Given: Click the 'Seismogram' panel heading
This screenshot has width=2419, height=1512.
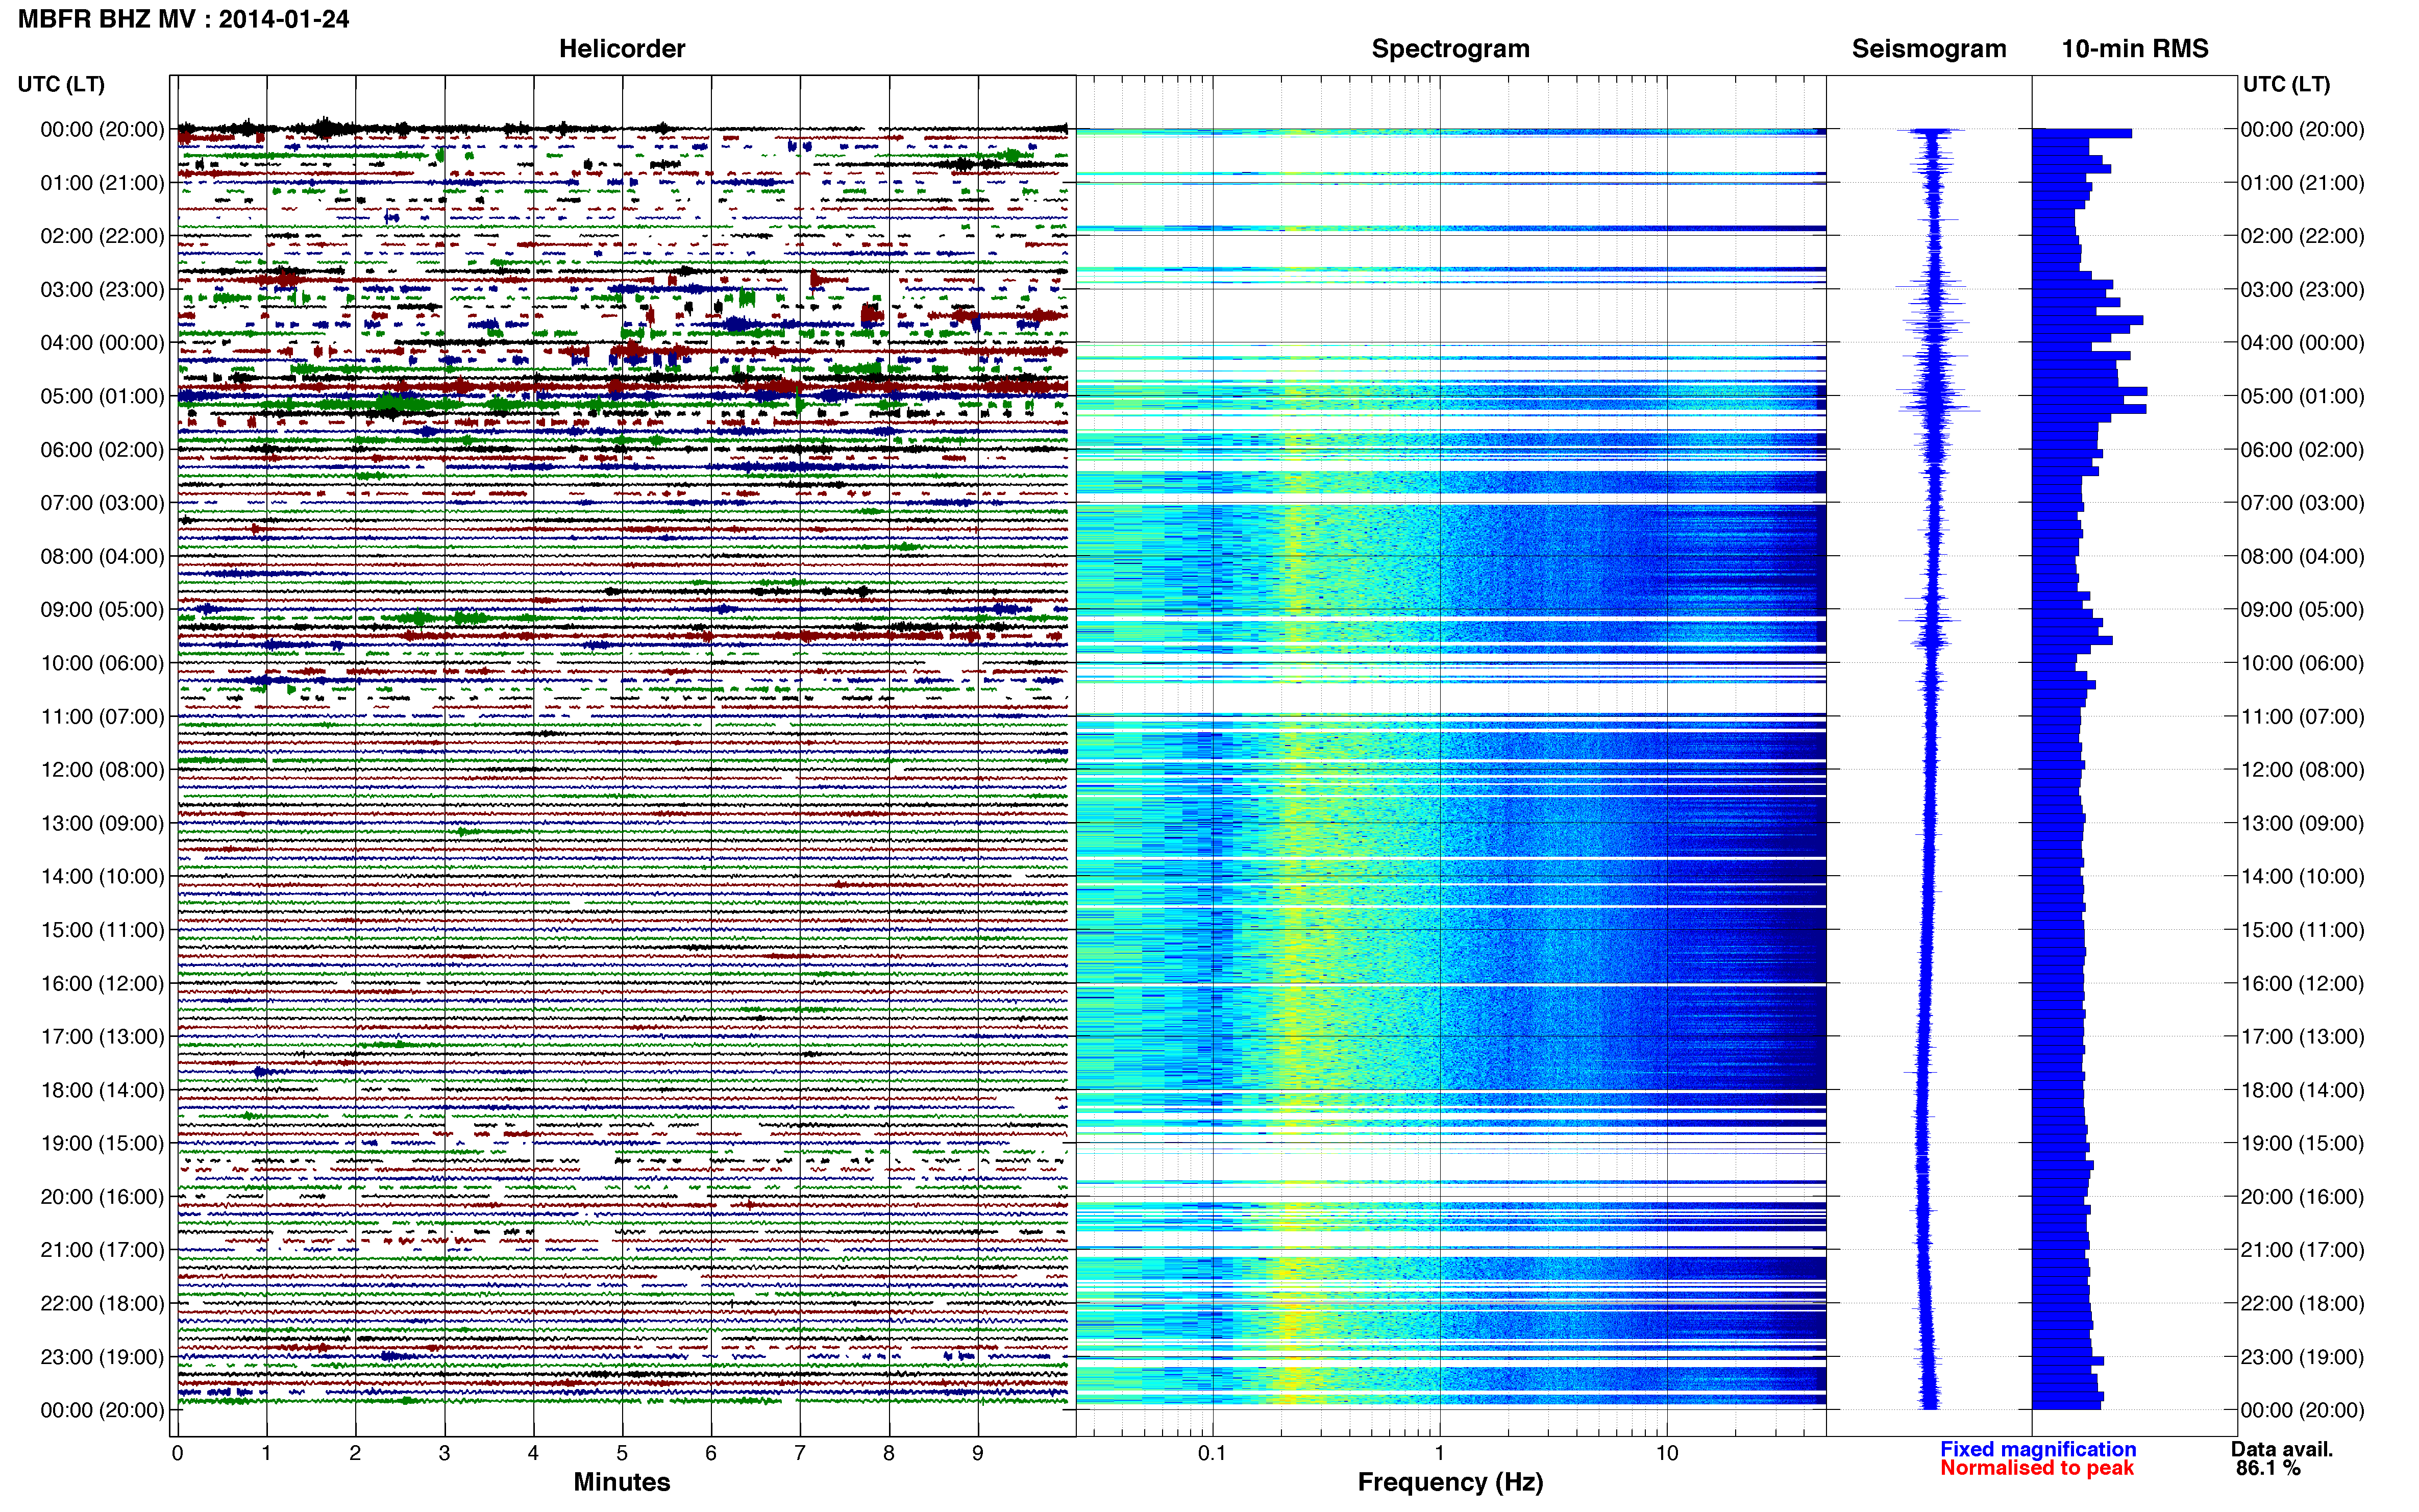Looking at the screenshot, I should click(x=1929, y=49).
